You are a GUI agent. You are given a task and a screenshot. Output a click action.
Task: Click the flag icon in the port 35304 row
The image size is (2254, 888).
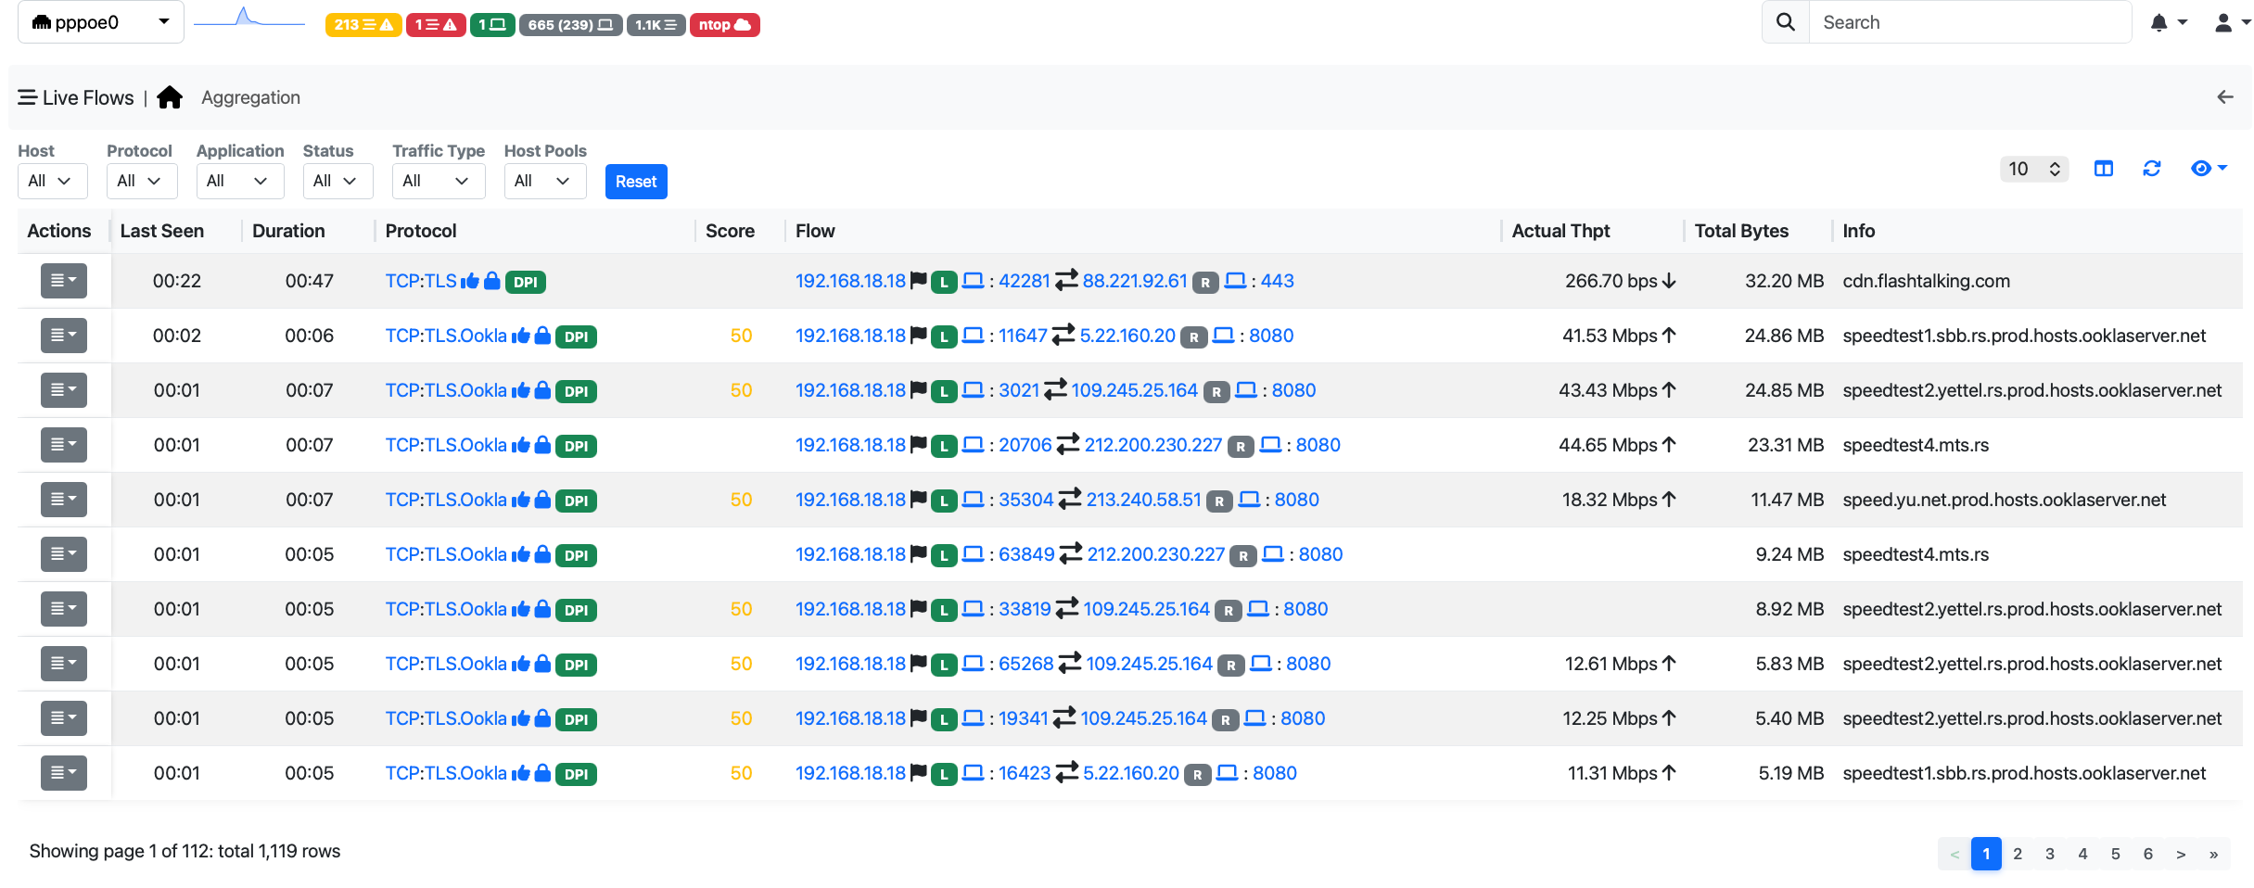[x=918, y=500]
